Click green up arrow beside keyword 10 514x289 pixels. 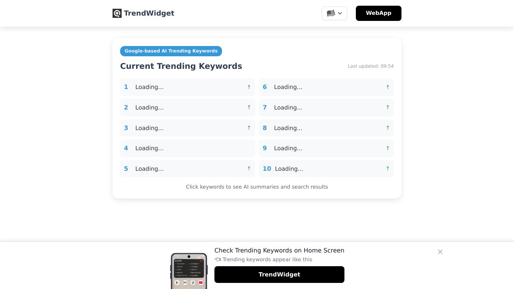(x=388, y=168)
